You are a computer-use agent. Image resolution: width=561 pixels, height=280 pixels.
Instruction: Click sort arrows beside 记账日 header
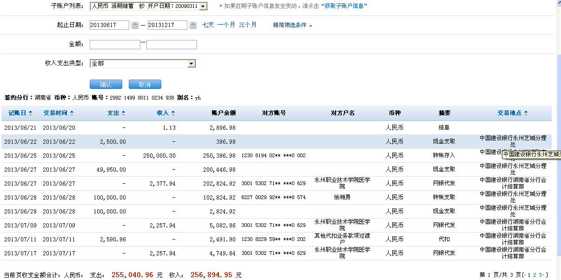pos(31,113)
